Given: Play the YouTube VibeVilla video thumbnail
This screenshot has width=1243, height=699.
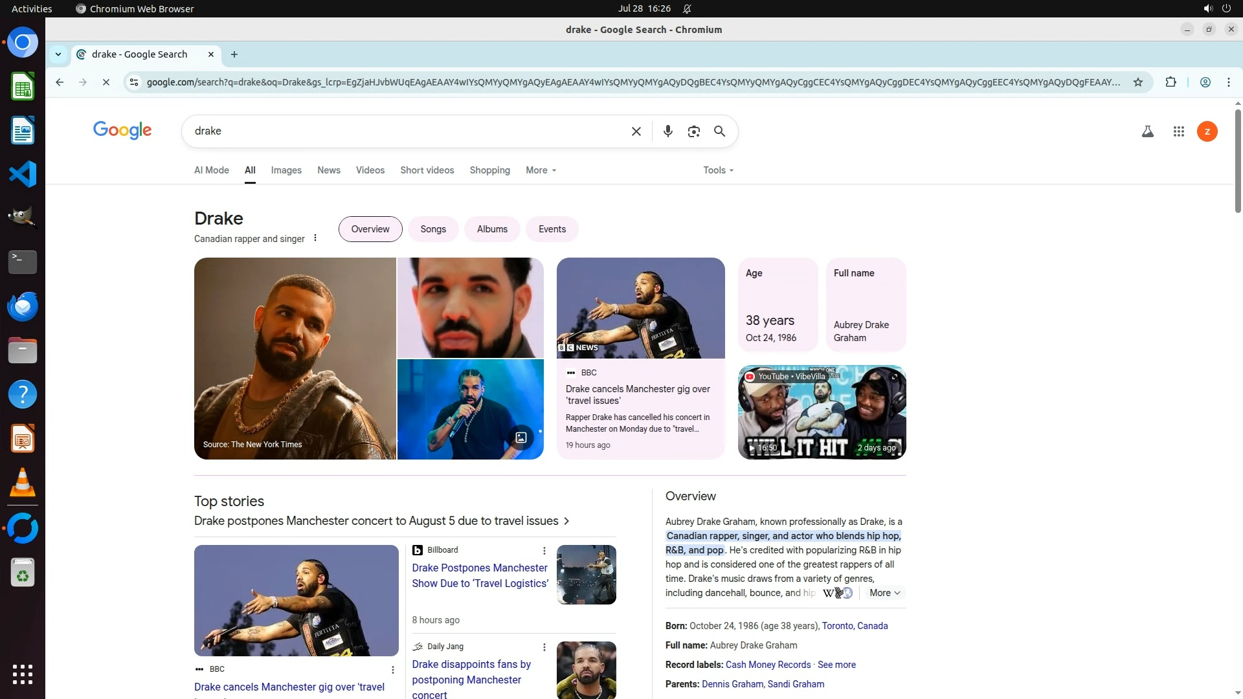Looking at the screenshot, I should (822, 412).
